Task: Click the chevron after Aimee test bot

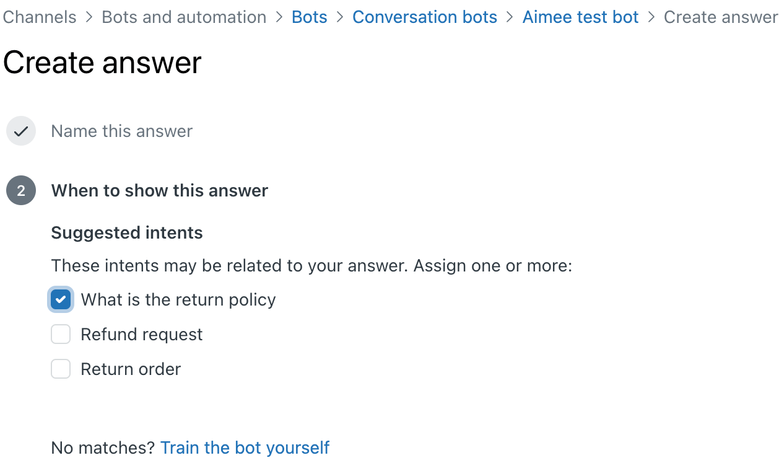Action: (651, 17)
